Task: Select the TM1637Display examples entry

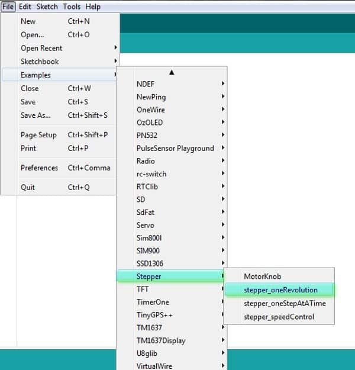Action: [x=172, y=341]
